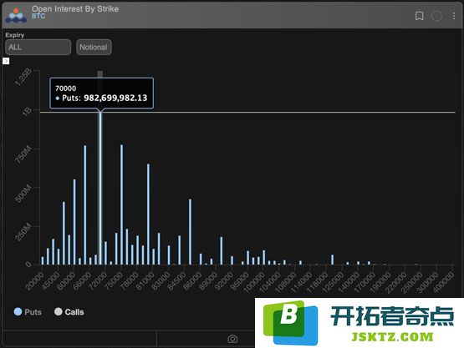
Task: Click the '982,699,982.13' tooltip value
Action: 115,98
